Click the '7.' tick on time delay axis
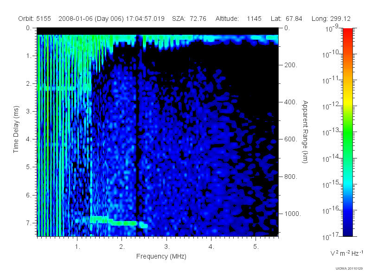 click(29, 223)
